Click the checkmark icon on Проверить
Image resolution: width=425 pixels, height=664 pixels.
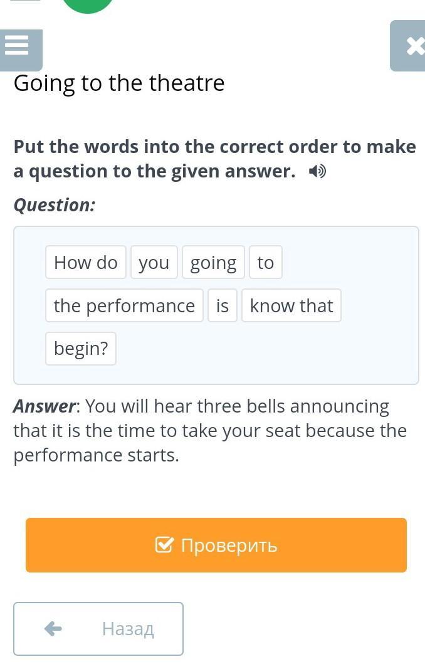pos(164,545)
